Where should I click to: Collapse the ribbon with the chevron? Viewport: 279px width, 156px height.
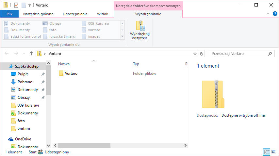click(268, 14)
